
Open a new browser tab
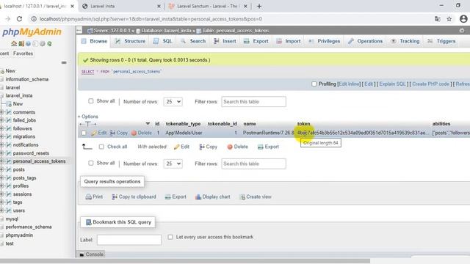[259, 6]
